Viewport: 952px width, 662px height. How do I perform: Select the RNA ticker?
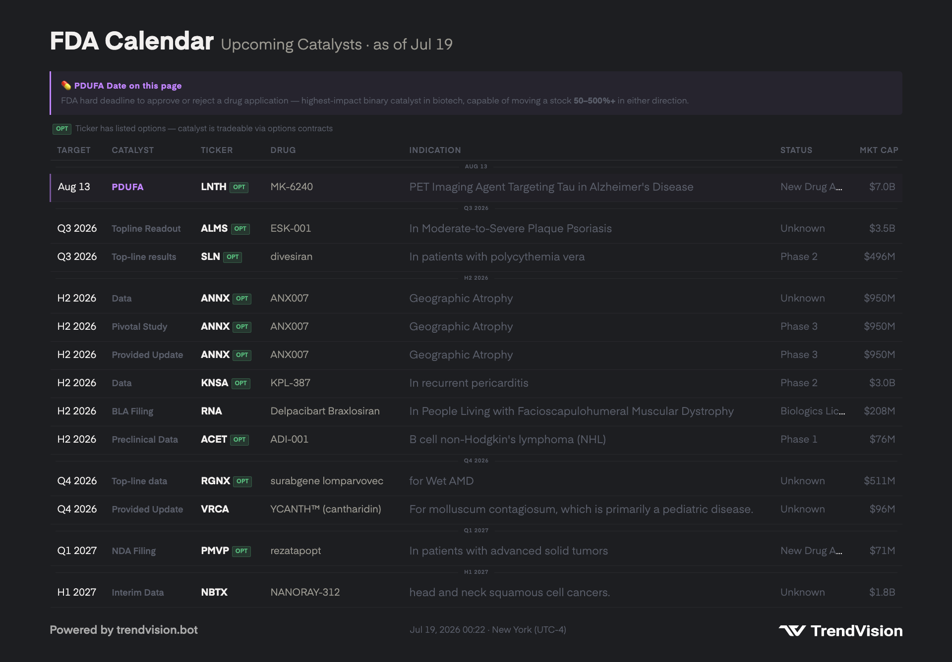click(211, 411)
